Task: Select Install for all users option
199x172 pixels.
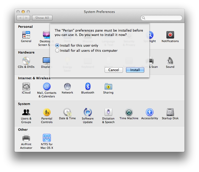Action: tap(58, 50)
